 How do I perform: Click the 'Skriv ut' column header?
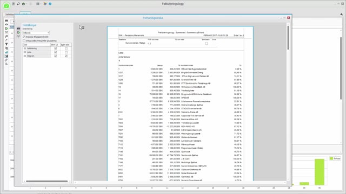click(x=55, y=45)
